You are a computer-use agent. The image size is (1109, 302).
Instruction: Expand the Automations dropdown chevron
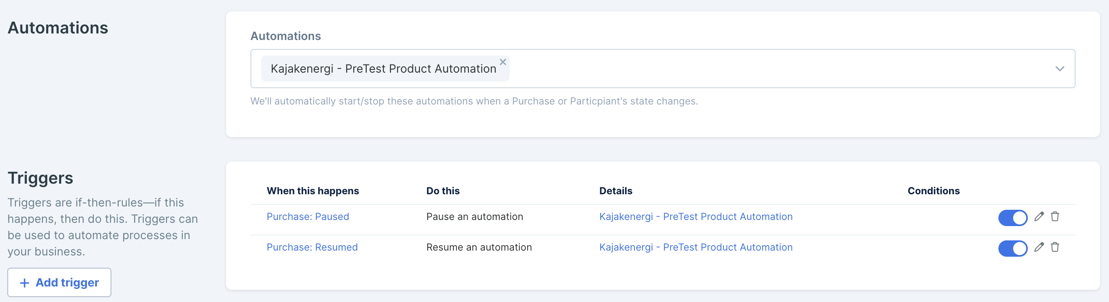(x=1060, y=69)
